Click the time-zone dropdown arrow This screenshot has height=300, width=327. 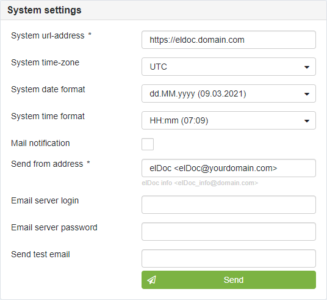click(307, 67)
